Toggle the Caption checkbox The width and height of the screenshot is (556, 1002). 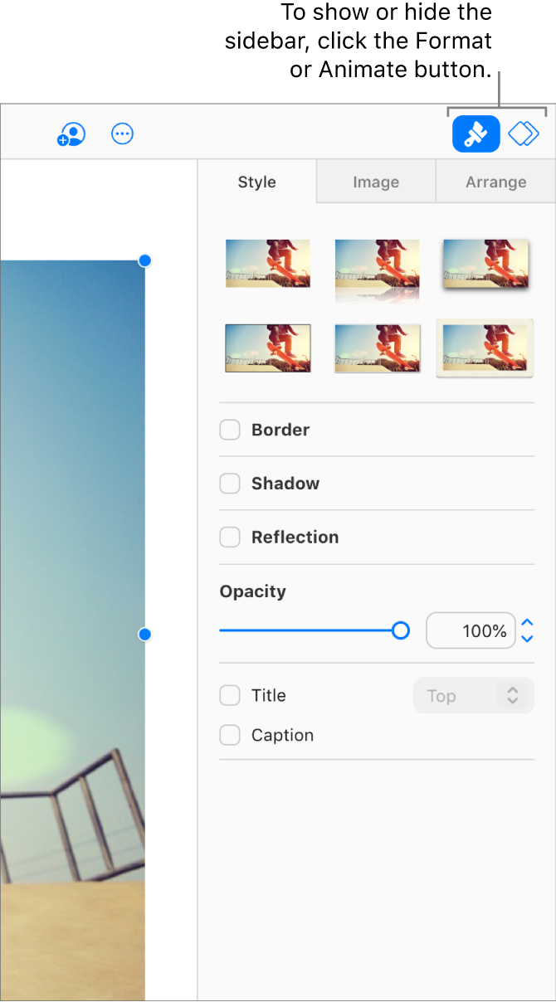tap(229, 735)
